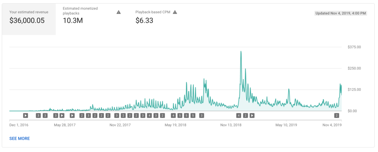Screen dimensions: 378x152
Task: Click the first '3' videos marker on the timeline
Action: 38,115
